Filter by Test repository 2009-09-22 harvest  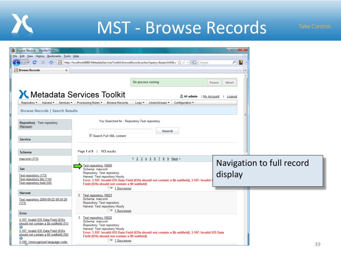click(43, 201)
